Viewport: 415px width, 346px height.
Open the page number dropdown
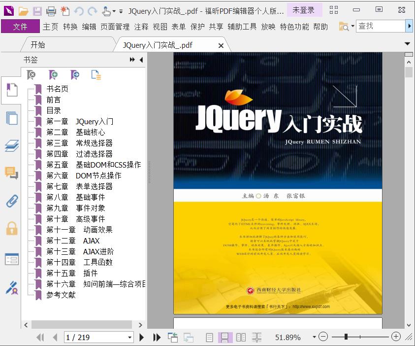click(x=129, y=338)
